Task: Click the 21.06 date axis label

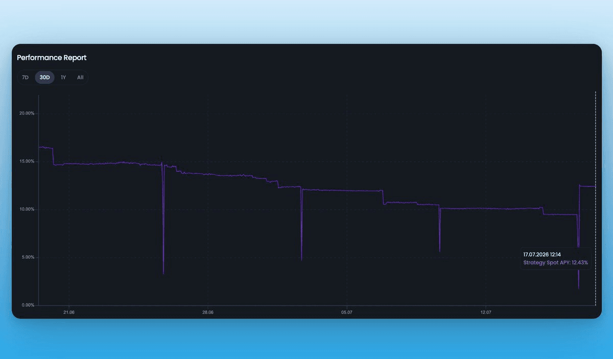Action: [x=68, y=312]
